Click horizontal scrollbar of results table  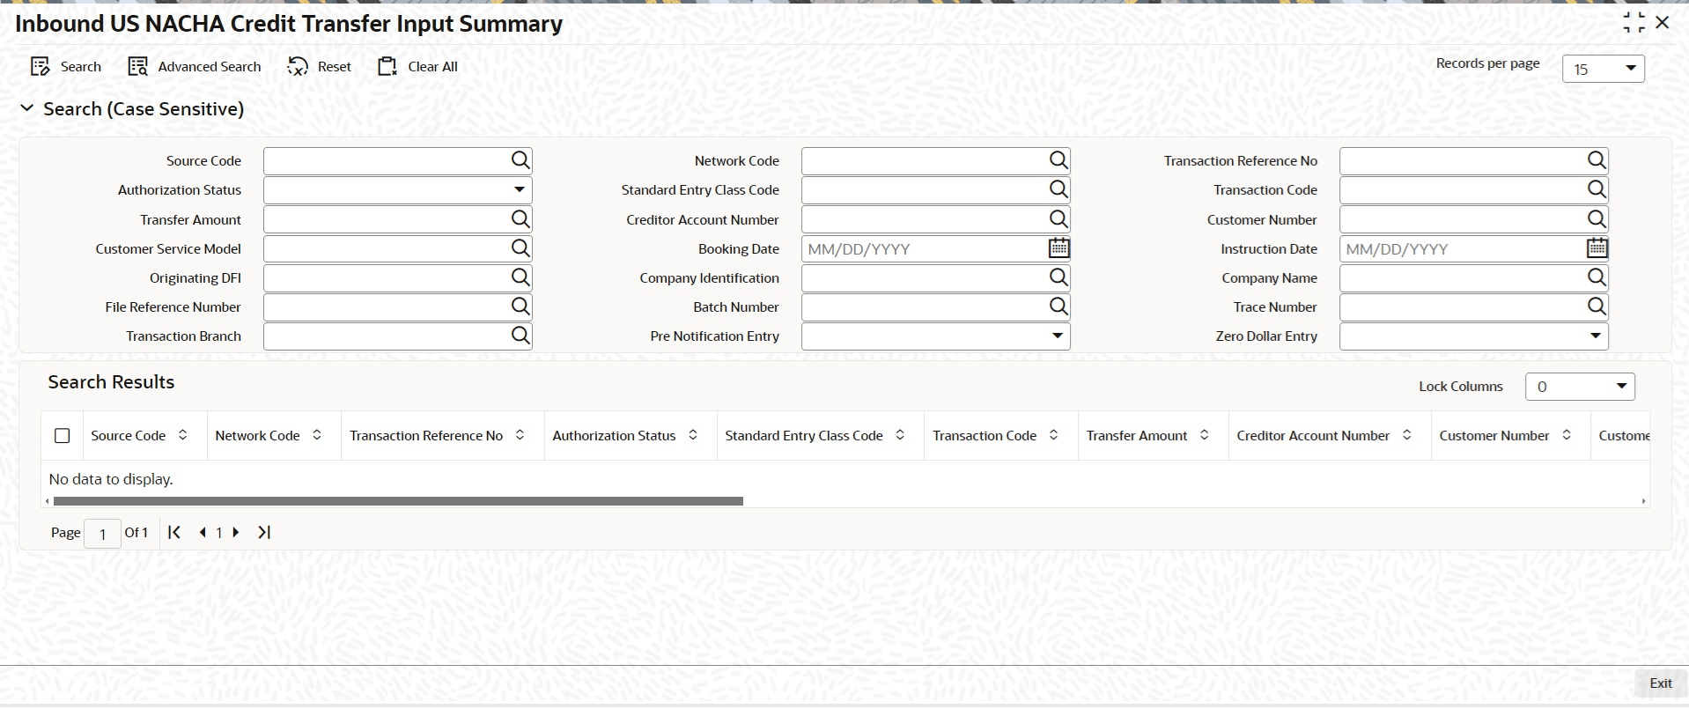pos(398,501)
